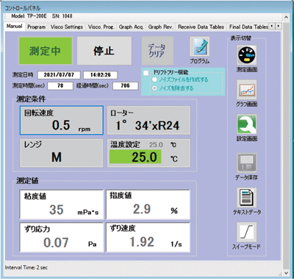294x279 pixels.
Task: Select ノイズを除去する radio option
Action: (154, 88)
